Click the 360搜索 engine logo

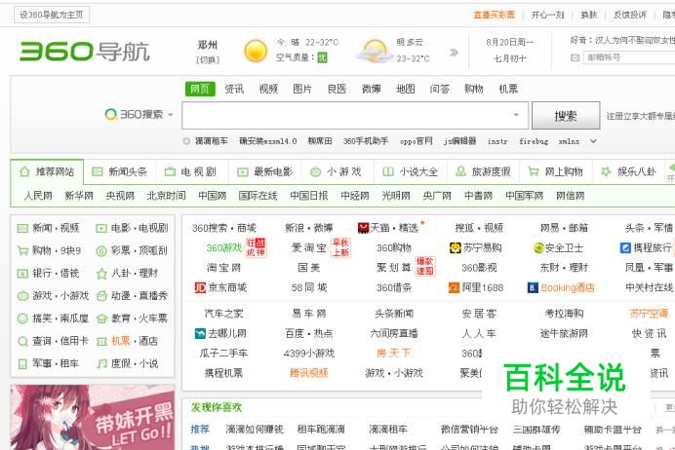pyautogui.click(x=134, y=114)
